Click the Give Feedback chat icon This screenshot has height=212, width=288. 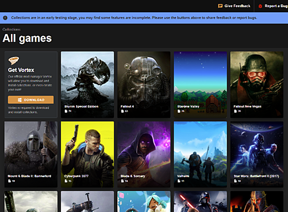[220, 6]
